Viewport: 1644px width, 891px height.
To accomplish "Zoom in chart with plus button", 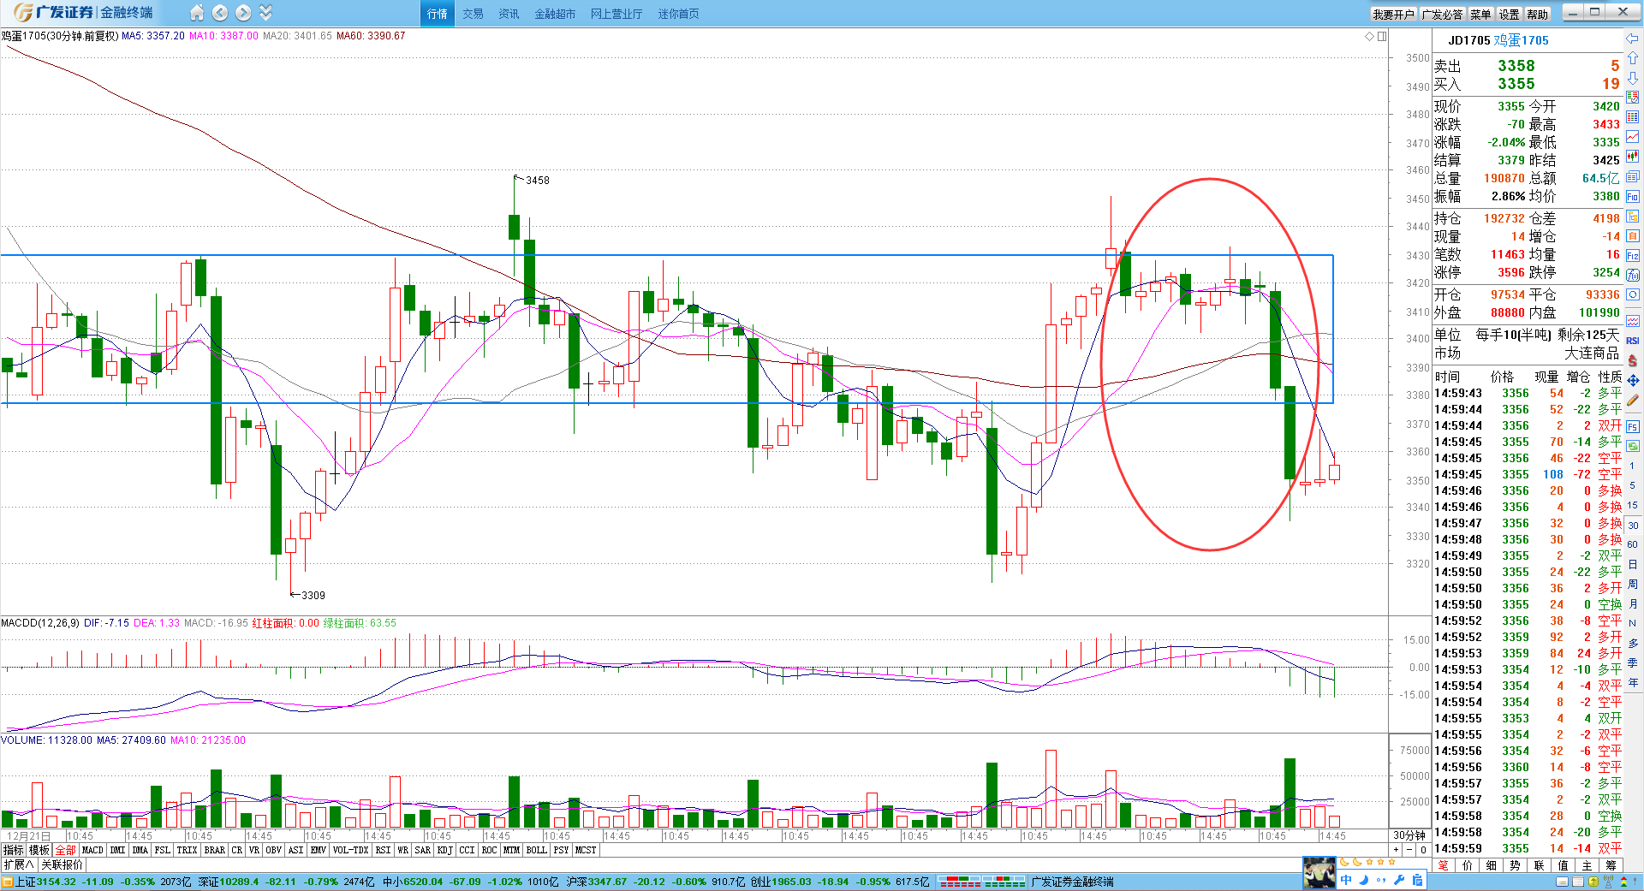I will click(1396, 850).
